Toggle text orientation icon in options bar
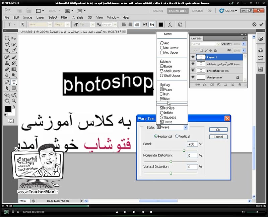The height and width of the screenshot is (217, 268). coord(22,24)
